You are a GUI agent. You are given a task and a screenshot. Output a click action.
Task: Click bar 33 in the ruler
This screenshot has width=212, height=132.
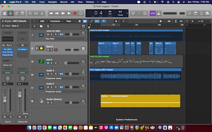coord(137,25)
